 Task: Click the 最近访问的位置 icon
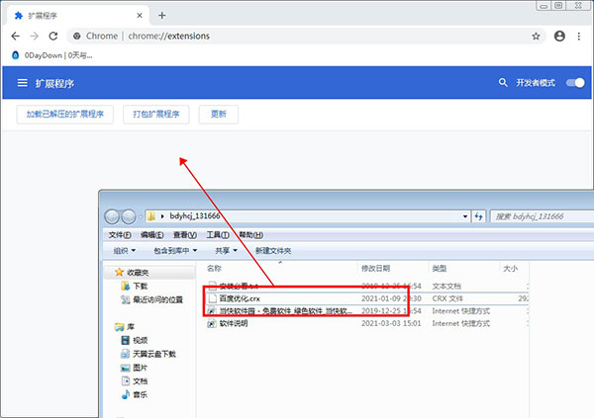125,299
